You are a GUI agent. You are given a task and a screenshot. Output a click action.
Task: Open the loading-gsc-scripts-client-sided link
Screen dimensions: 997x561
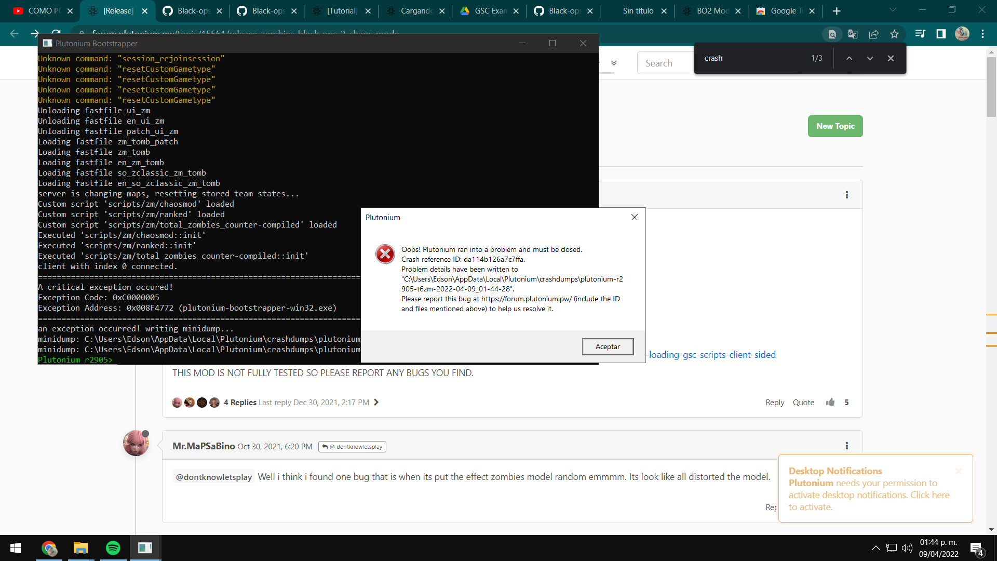(711, 355)
